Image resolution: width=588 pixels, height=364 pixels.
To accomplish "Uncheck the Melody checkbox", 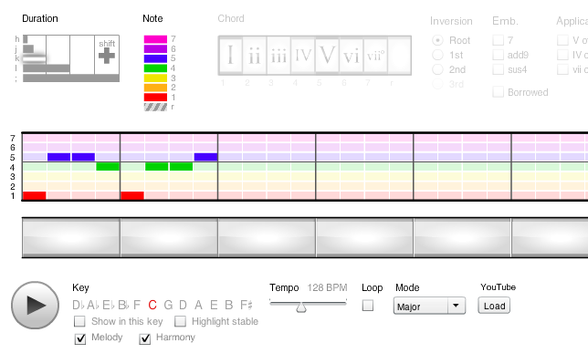I will pos(80,338).
